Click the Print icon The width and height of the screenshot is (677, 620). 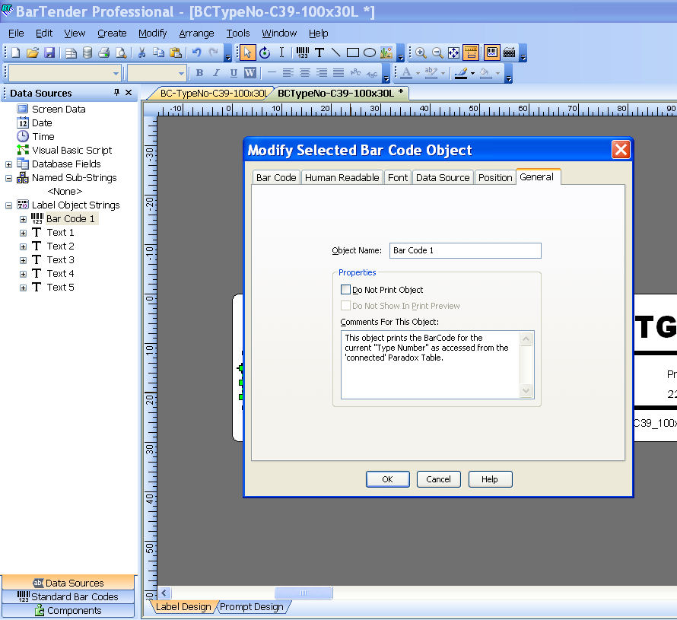point(103,52)
